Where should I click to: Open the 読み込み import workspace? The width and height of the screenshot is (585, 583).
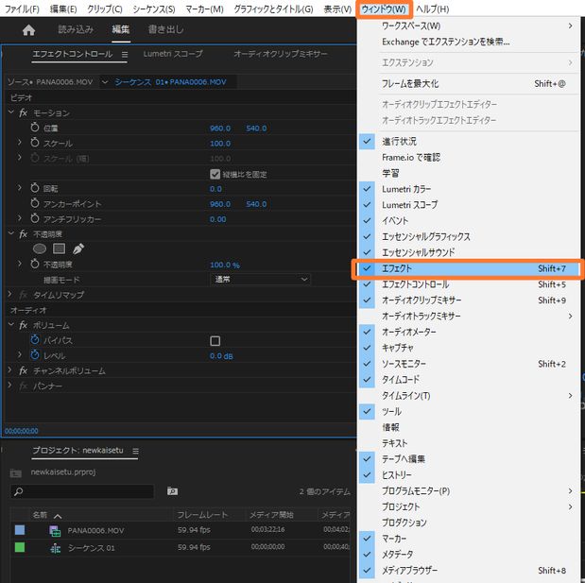(x=76, y=29)
